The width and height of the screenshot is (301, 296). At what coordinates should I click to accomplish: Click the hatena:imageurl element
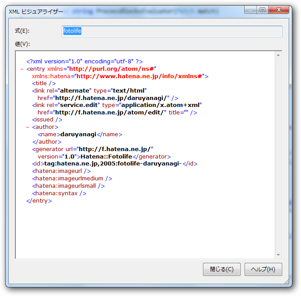(61, 171)
